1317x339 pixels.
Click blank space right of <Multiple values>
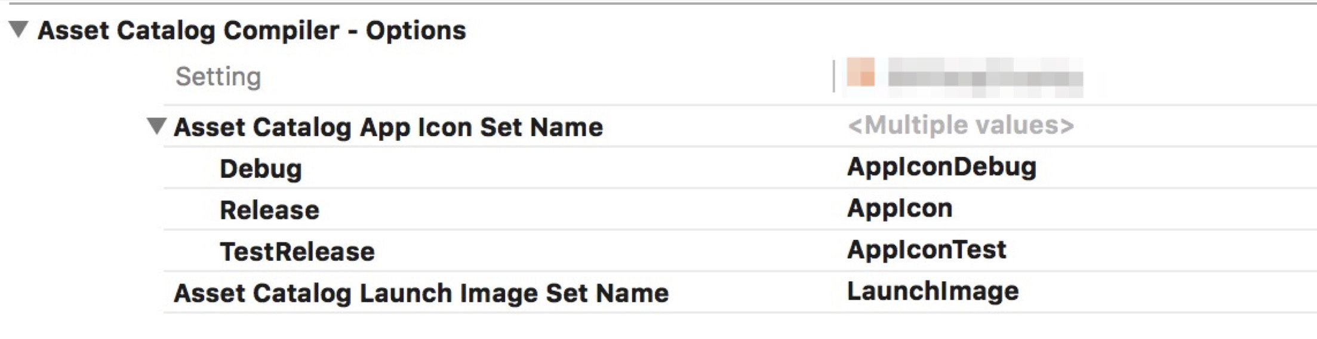1194,125
